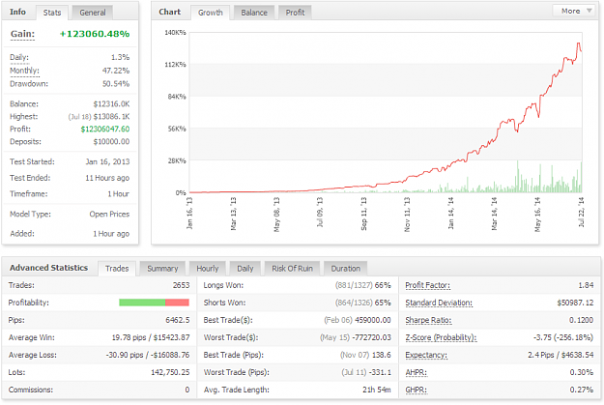Click the Lots value 142,750.25
This screenshot has width=604, height=405.
pos(170,373)
